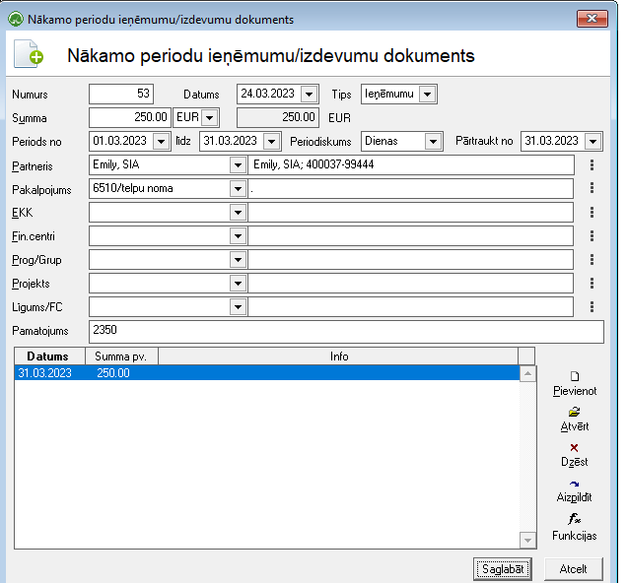
Task: Expand the Tips Ieņēmumu dropdown
Action: point(427,95)
